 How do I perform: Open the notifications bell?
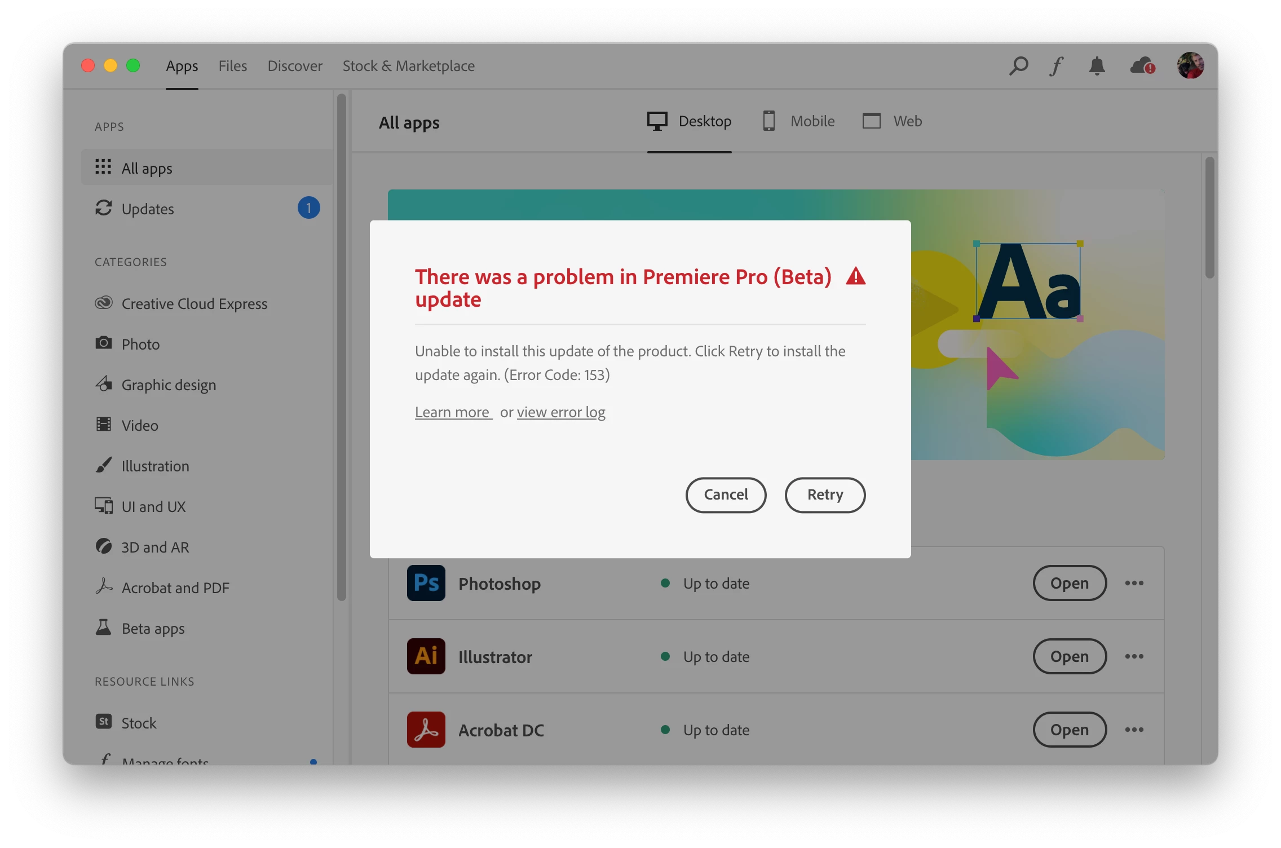[1097, 66]
